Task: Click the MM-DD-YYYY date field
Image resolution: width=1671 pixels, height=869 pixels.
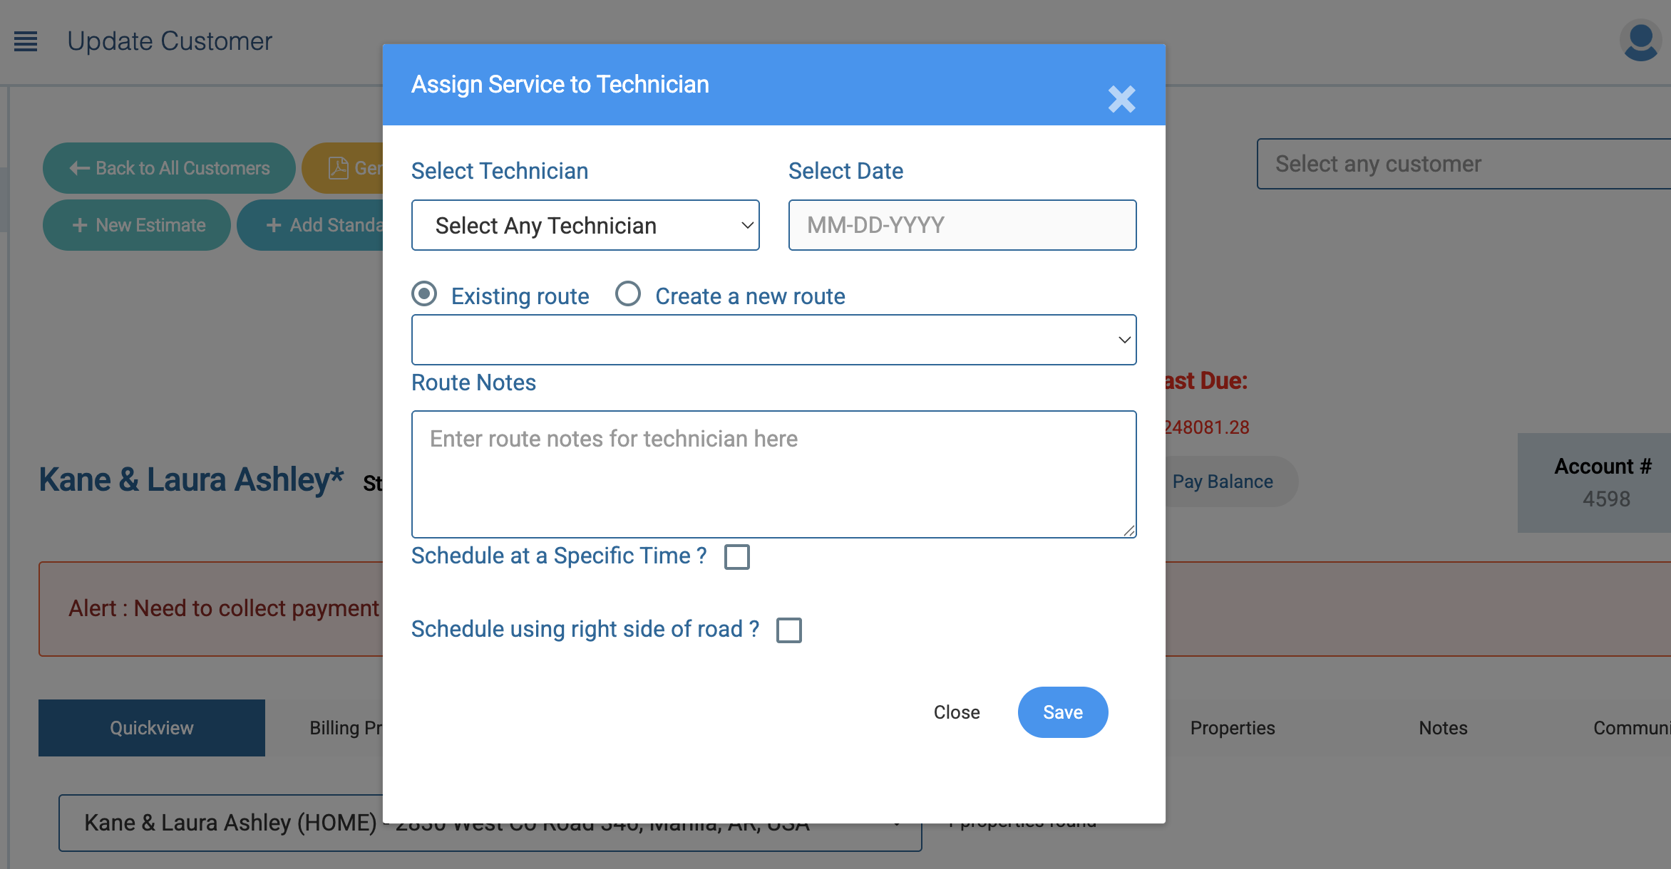Action: coord(962,225)
